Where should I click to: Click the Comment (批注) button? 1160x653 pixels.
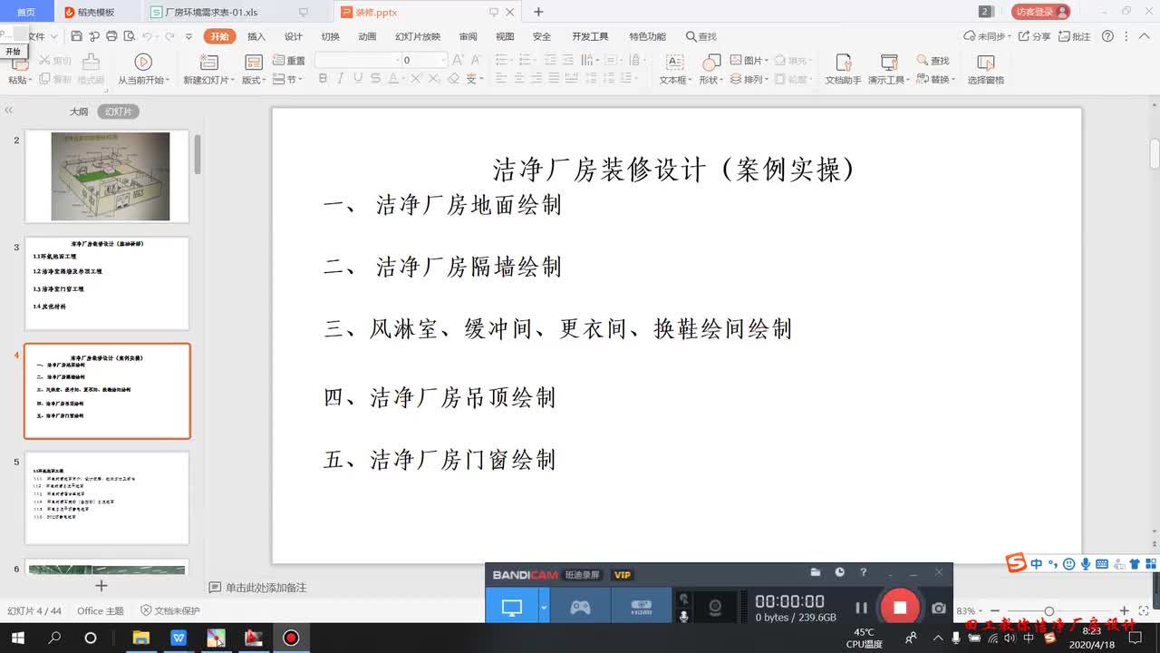[x=1076, y=36]
